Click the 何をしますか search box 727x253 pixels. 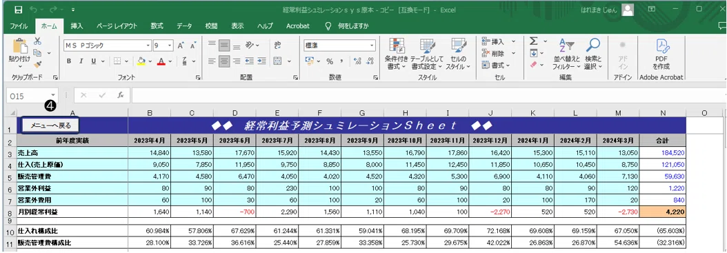point(353,26)
